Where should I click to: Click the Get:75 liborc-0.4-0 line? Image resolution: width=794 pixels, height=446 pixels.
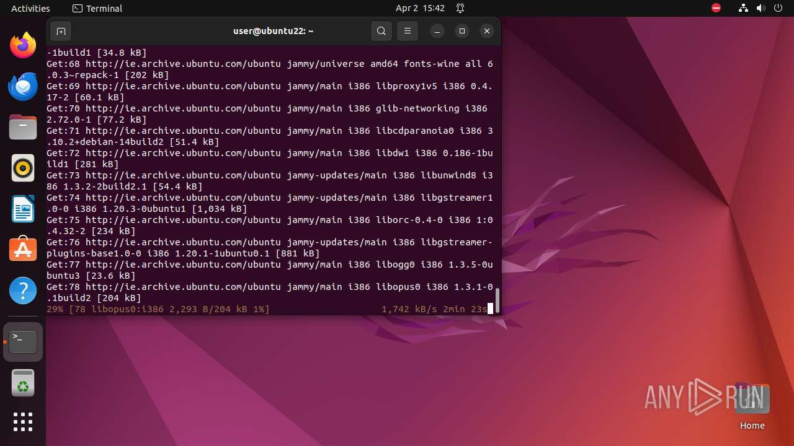coord(270,225)
